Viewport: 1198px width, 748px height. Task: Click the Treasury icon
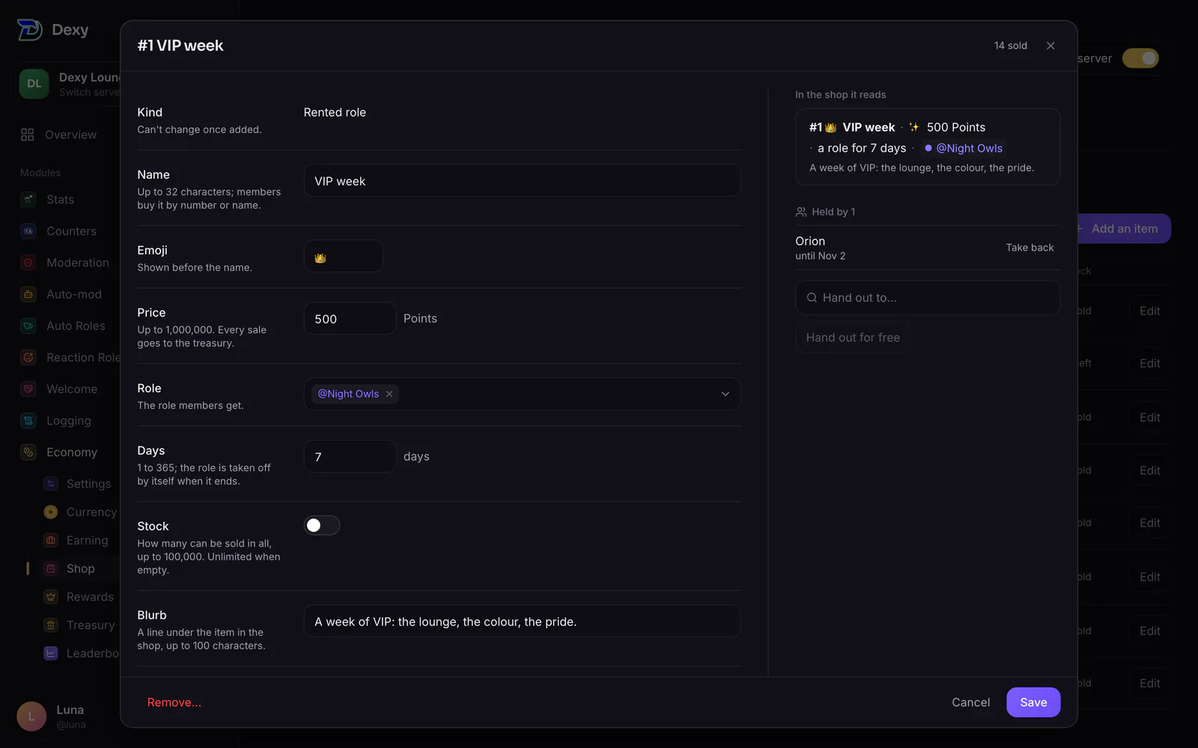[x=51, y=625]
